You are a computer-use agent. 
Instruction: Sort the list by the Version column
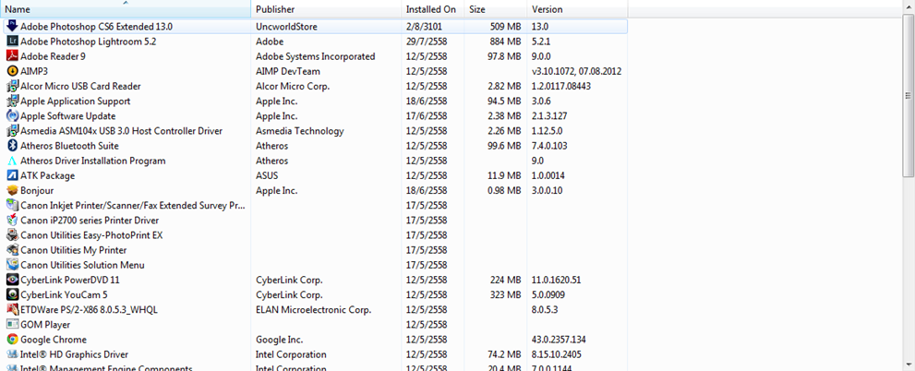point(578,9)
